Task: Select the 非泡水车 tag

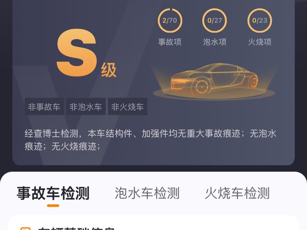Action: pos(86,106)
